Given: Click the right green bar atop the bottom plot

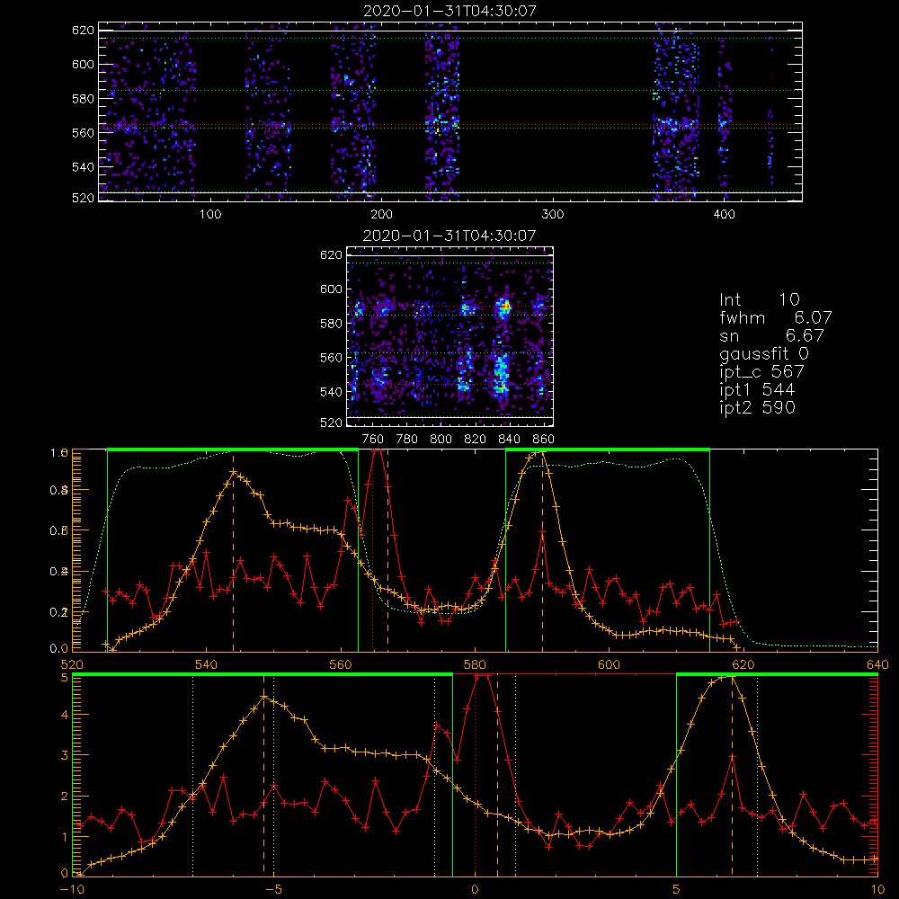Looking at the screenshot, I should 777,675.
